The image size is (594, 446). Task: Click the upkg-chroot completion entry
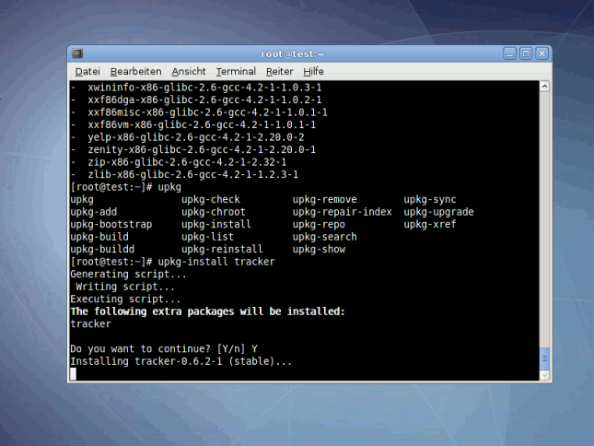214,212
